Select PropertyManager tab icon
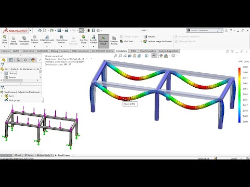The width and height of the screenshot is (250, 187). tap(11, 60)
